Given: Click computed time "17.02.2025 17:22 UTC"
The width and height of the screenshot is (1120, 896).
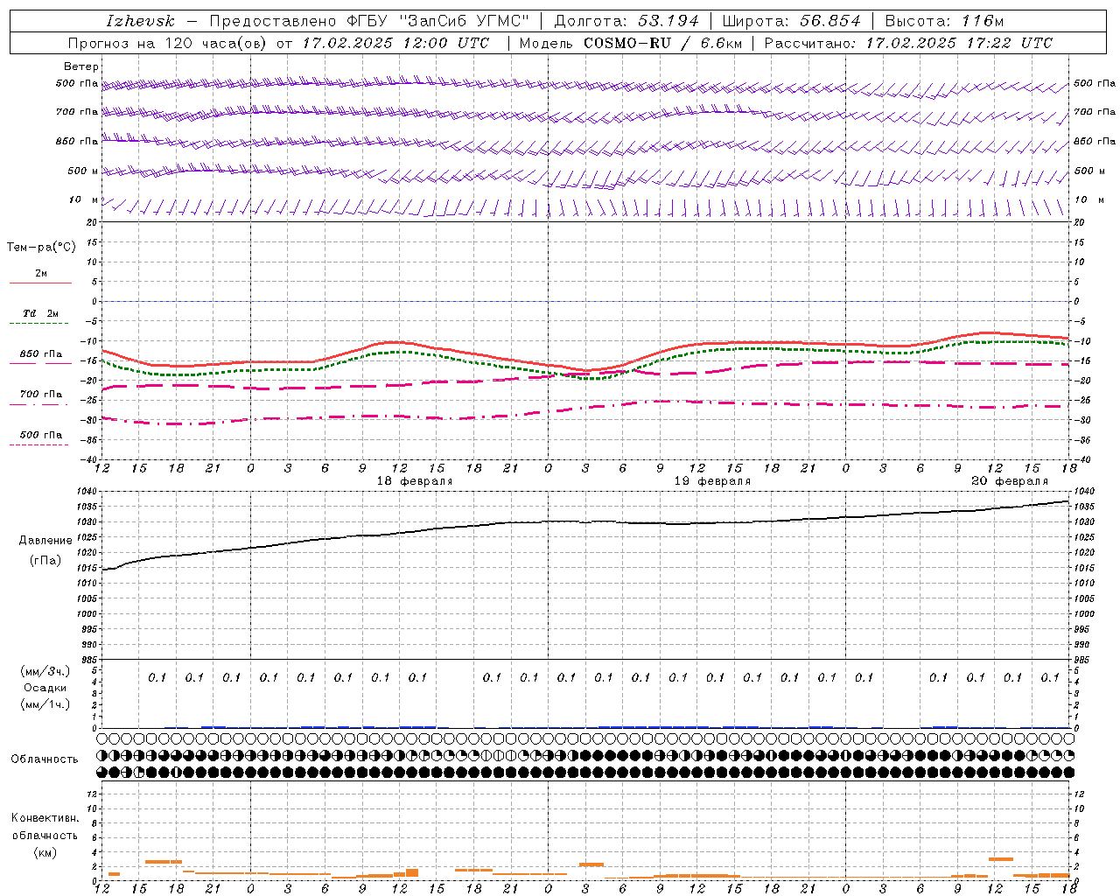Looking at the screenshot, I should pos(959,43).
